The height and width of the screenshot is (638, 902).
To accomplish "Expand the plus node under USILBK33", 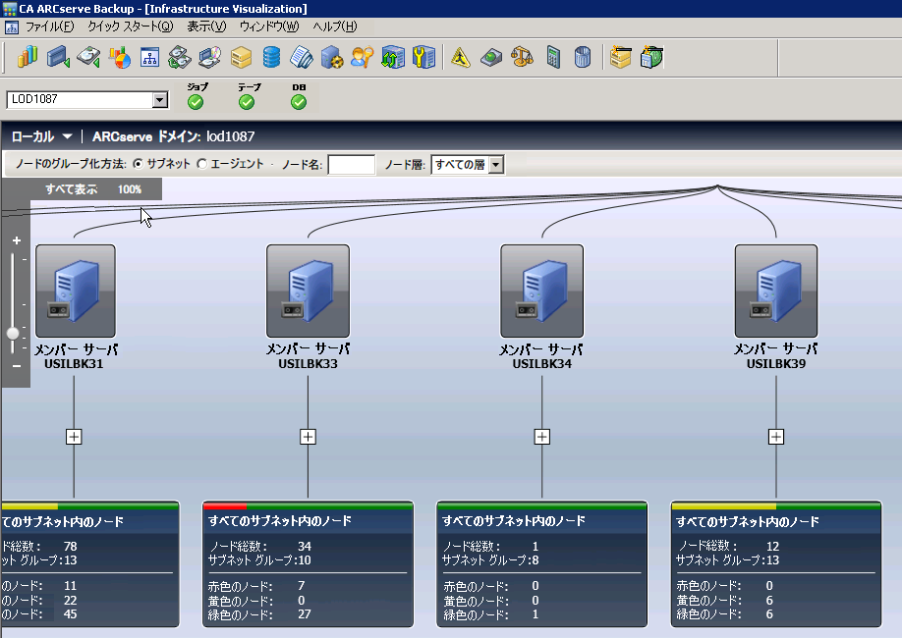I will (308, 437).
